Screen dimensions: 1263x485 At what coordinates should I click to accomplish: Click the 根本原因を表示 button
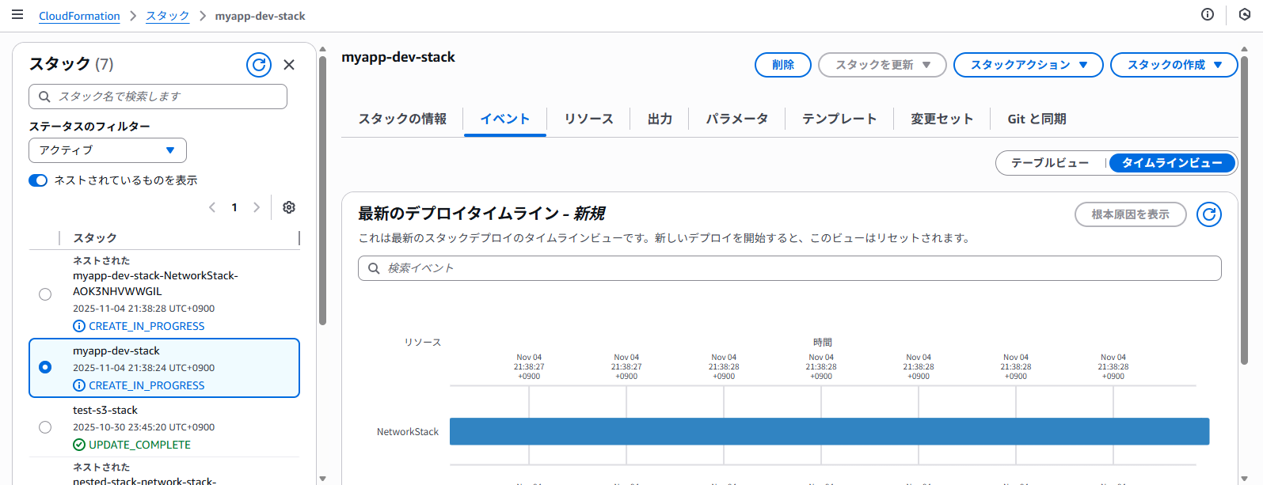(1131, 214)
